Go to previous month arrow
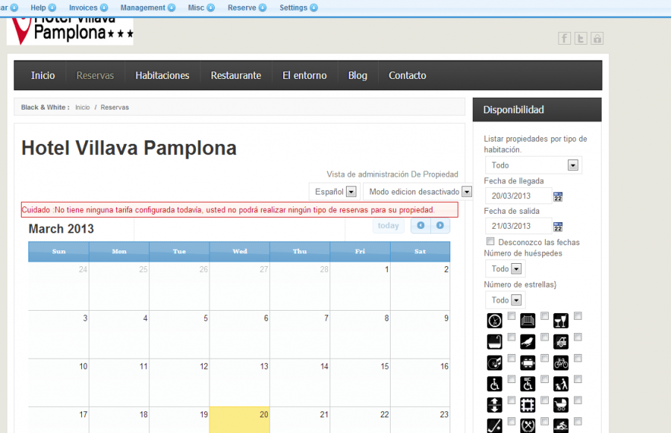 (x=420, y=226)
